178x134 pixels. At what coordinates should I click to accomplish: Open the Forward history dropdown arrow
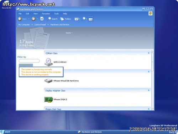[x=37, y=19]
